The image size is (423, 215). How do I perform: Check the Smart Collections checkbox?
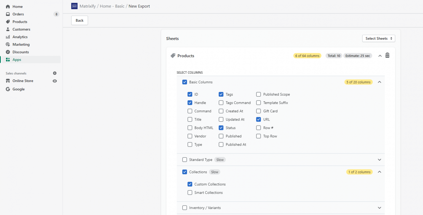[190, 192]
